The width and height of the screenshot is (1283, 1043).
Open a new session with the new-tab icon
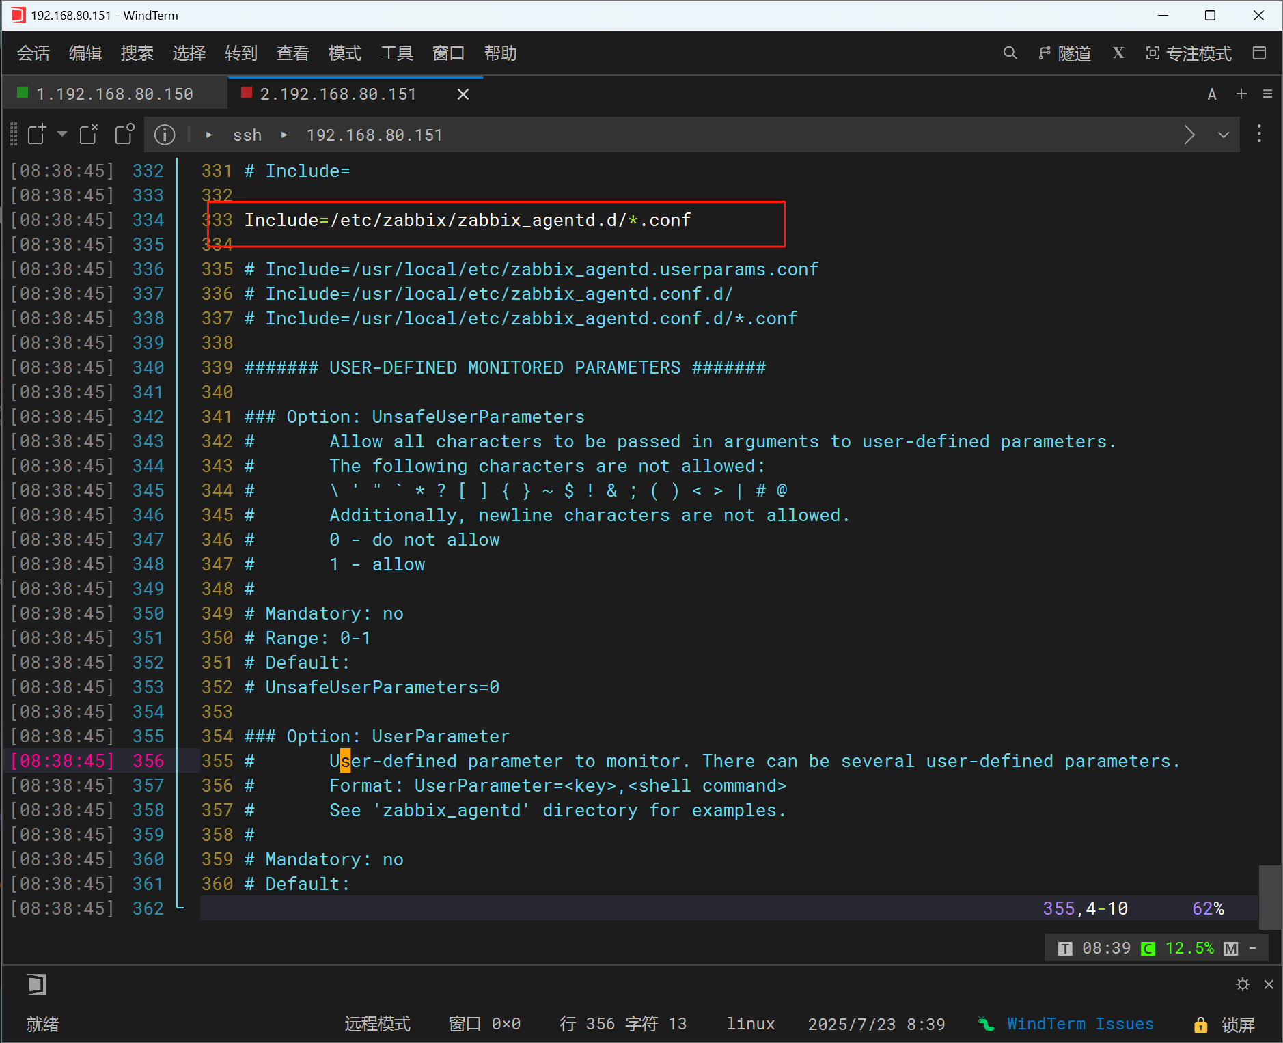pyautogui.click(x=37, y=134)
